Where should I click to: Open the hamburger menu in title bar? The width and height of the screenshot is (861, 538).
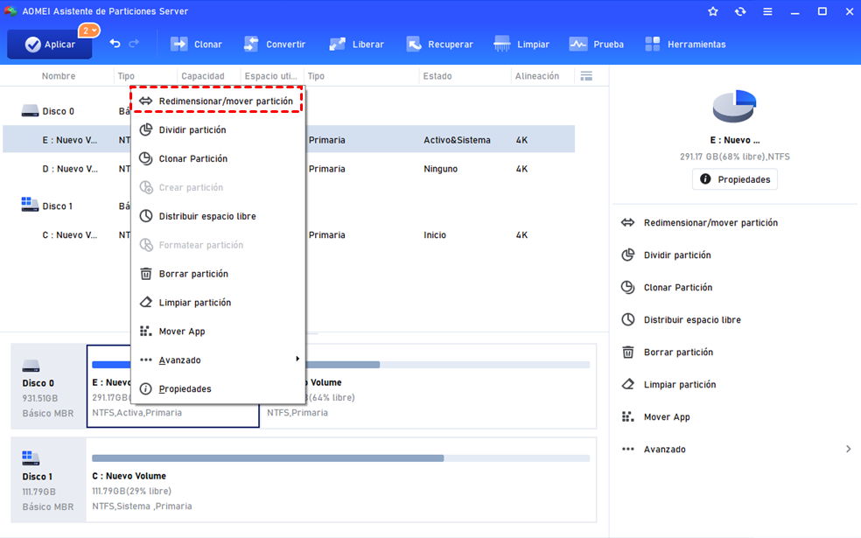(x=767, y=11)
